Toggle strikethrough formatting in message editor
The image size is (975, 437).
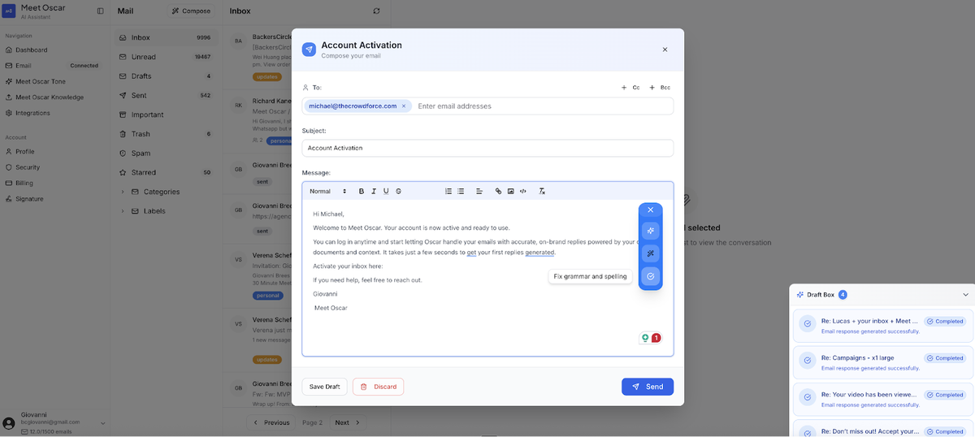[x=398, y=191]
